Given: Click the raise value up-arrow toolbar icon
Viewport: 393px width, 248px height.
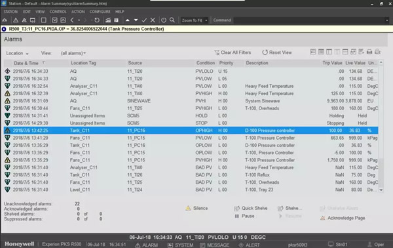Looking at the screenshot, I should [x=128, y=20].
